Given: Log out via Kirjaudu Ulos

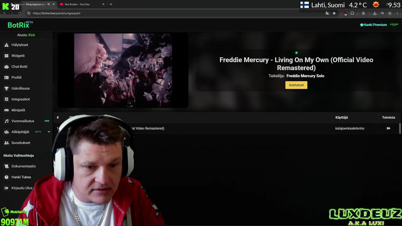Looking at the screenshot, I should (22, 188).
